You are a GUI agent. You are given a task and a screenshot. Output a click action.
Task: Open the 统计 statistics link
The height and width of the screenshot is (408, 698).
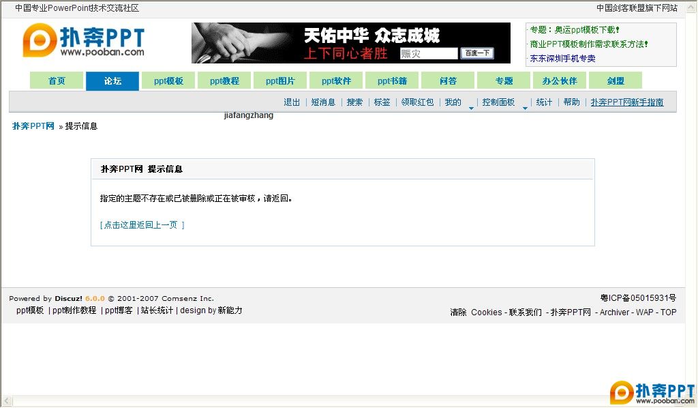coord(544,102)
